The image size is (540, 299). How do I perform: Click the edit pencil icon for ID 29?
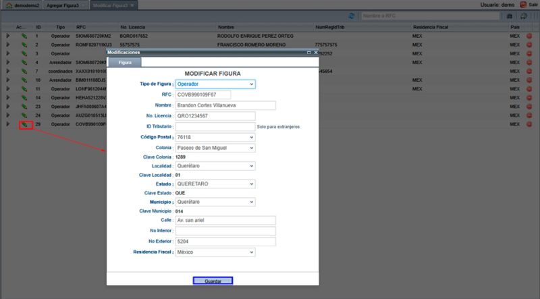pos(24,124)
